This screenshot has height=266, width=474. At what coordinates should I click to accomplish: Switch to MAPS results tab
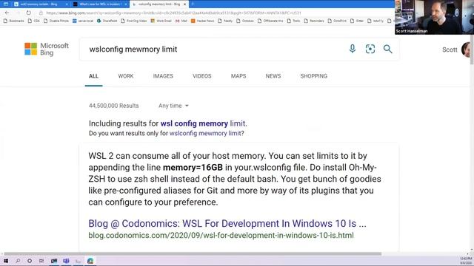[238, 76]
